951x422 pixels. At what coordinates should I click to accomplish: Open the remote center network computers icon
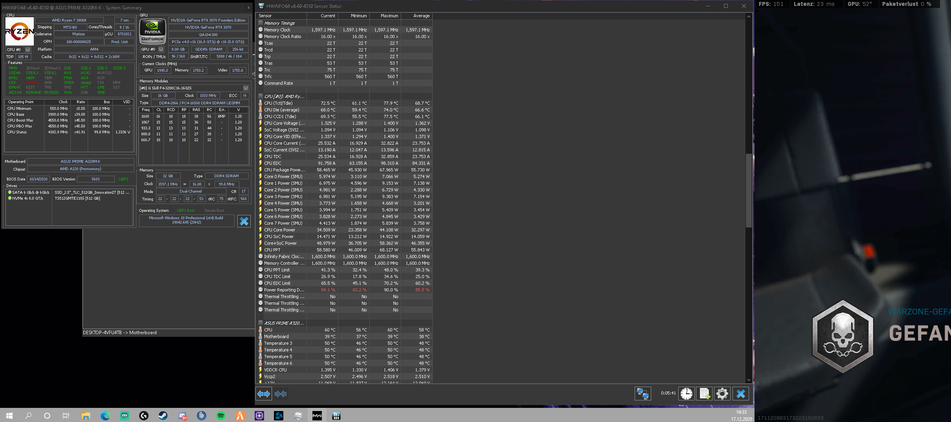click(643, 393)
